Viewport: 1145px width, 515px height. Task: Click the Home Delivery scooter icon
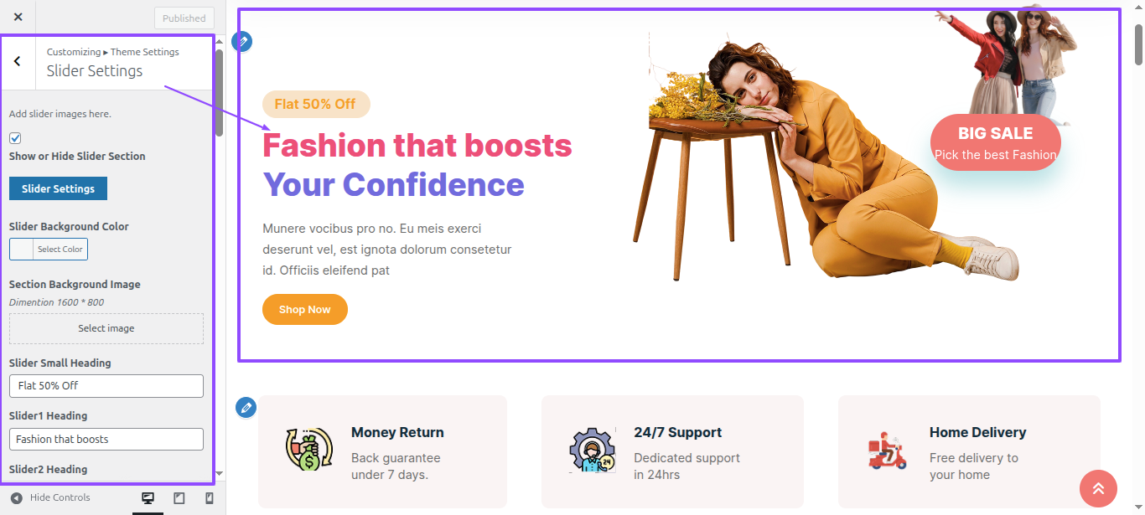coord(887,451)
